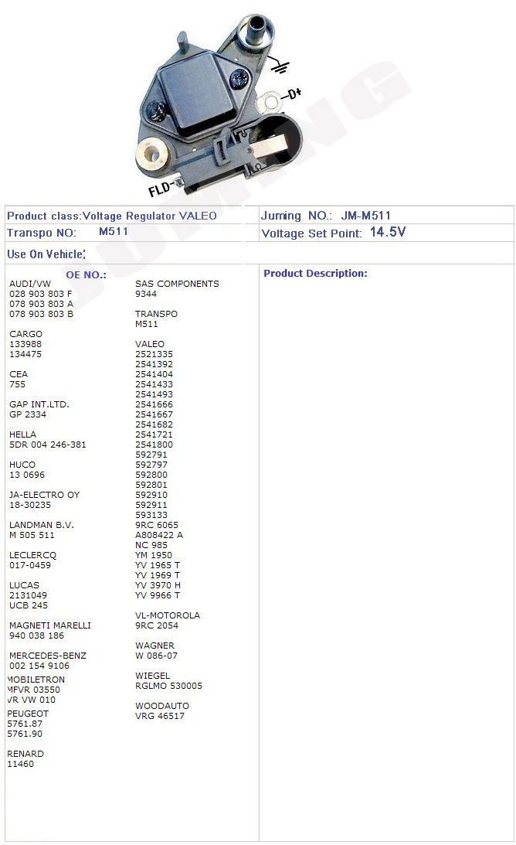Click VL-MOTOROLA number 9RC 2054
The width and height of the screenshot is (516, 845).
pos(157,625)
